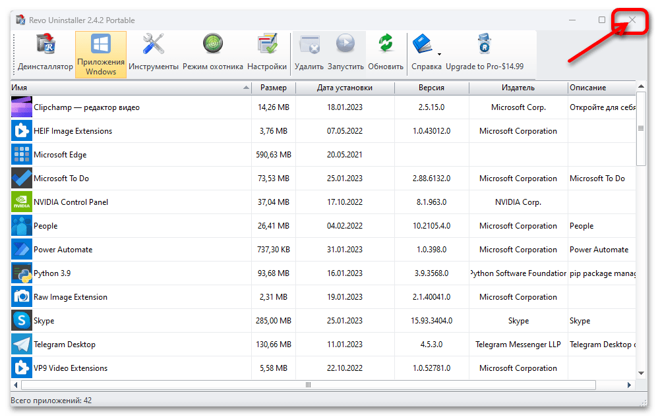The image size is (658, 417).
Task: Sort by Дата установки column header
Action: coord(345,88)
